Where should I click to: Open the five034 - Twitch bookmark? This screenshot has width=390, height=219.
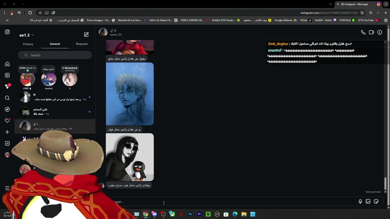tap(325, 20)
